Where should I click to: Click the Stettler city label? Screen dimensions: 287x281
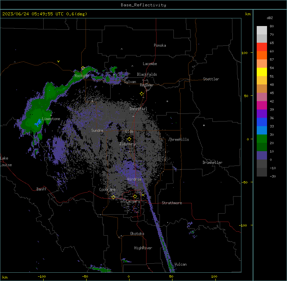pos(211,79)
